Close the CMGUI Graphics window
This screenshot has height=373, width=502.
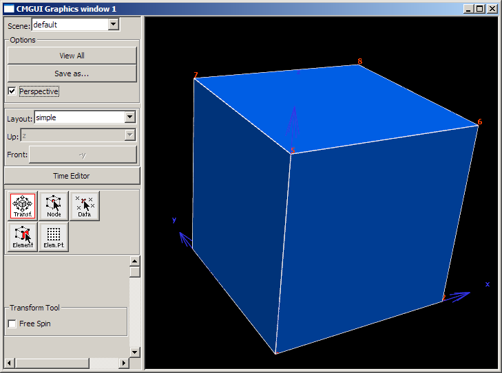[492, 9]
